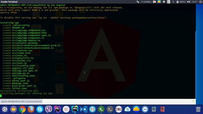Image resolution: width=203 pixels, height=114 pixels.
Task: Launch PhpStorm from the dock
Action: pos(57,109)
